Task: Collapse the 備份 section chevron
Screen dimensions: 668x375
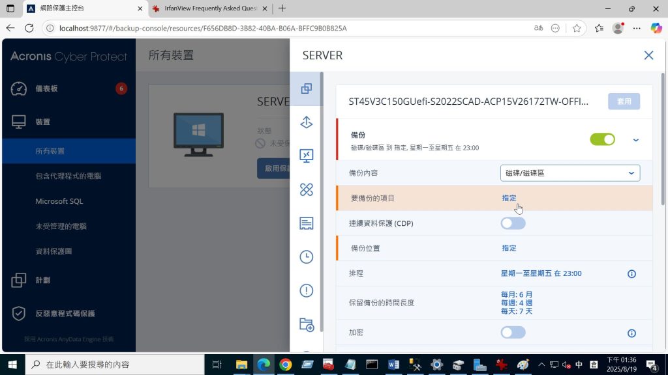Action: point(636,140)
